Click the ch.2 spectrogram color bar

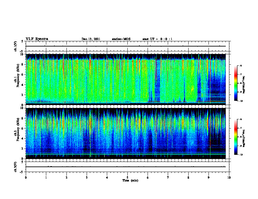click(x=236, y=137)
